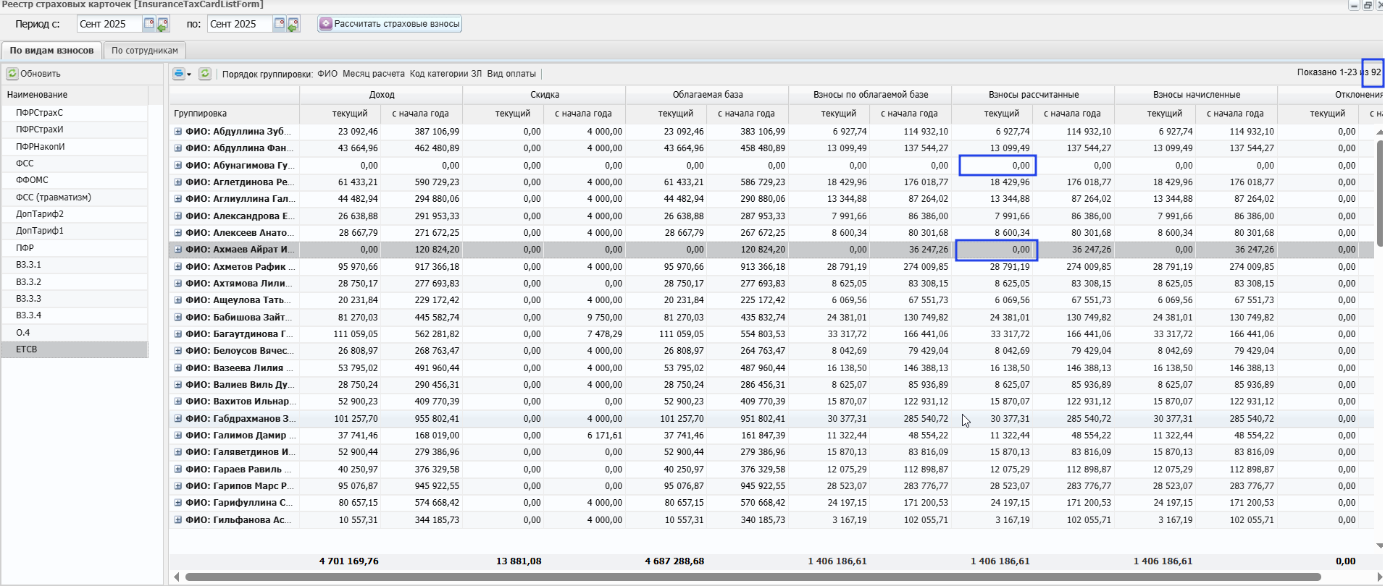The width and height of the screenshot is (1385, 586).
Task: Open calendar picker for the period start date
Action: 148,24
